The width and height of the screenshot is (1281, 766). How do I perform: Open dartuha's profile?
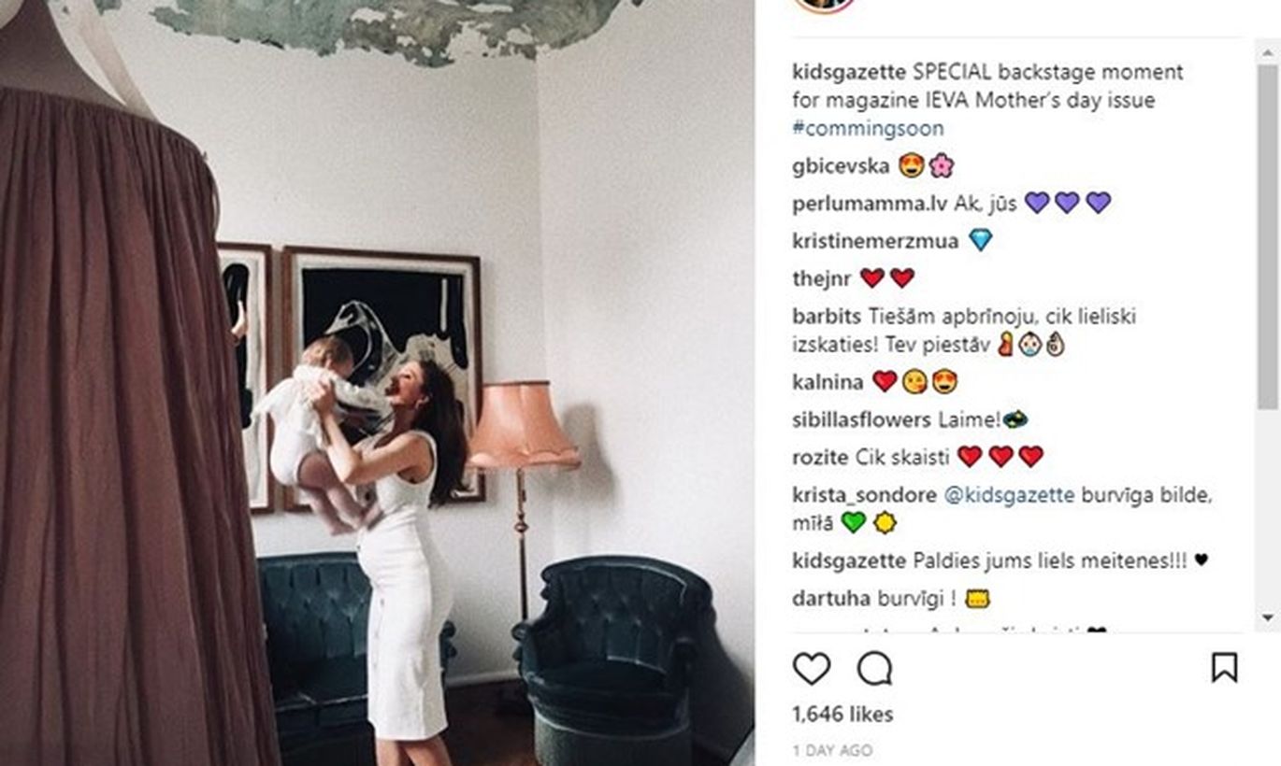[820, 598]
